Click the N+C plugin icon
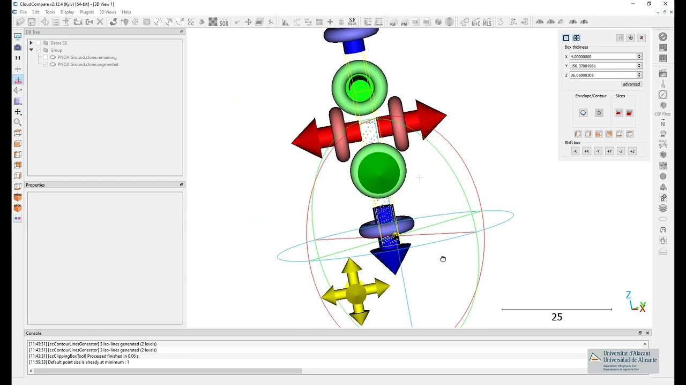 click(475, 22)
